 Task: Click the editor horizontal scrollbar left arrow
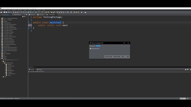point(33,67)
